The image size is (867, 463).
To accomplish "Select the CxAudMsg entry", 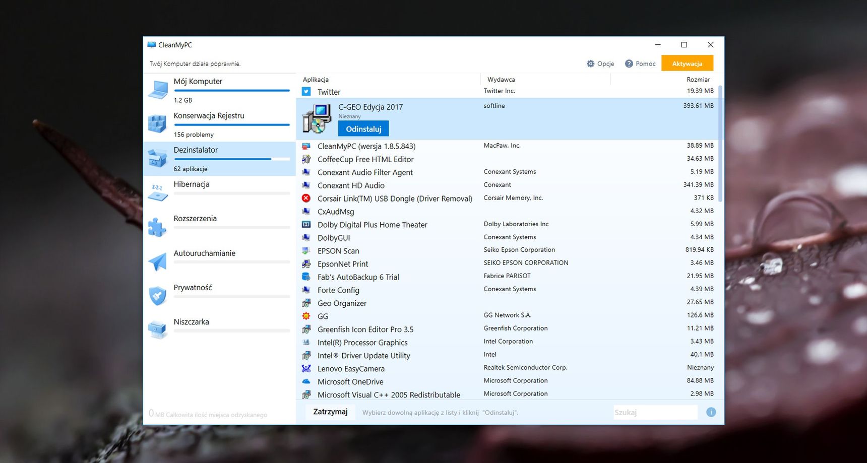I will [508, 211].
